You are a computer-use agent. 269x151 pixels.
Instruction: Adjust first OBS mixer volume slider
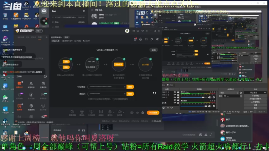click(x=194, y=97)
